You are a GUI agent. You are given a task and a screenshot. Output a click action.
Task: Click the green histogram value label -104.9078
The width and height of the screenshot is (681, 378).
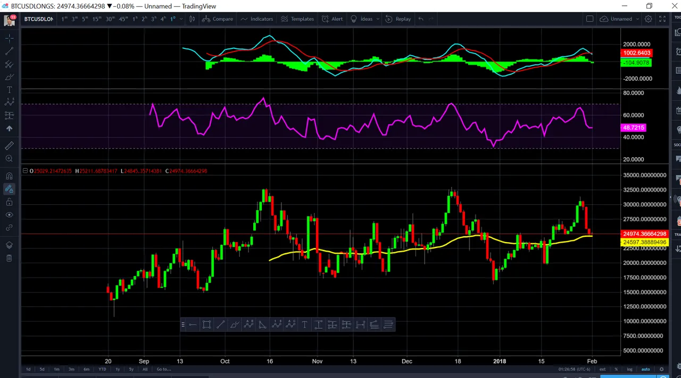pyautogui.click(x=636, y=63)
